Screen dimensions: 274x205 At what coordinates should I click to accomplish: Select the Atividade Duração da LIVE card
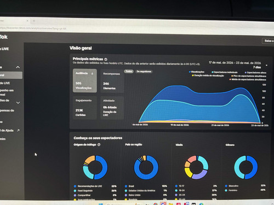(x=112, y=108)
